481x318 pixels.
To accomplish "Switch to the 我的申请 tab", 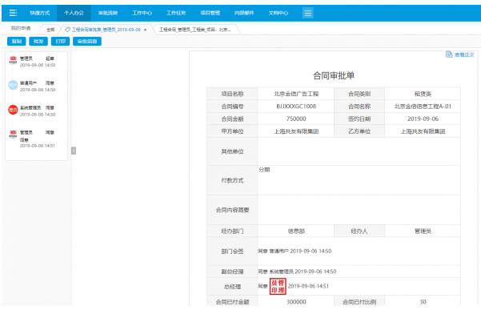I will [21, 28].
